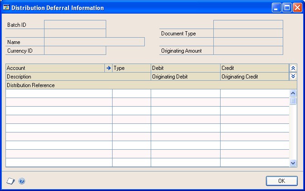This screenshot has width=305, height=191.
Task: Click the scrollbar up arrow in the grid
Action: 293,93
